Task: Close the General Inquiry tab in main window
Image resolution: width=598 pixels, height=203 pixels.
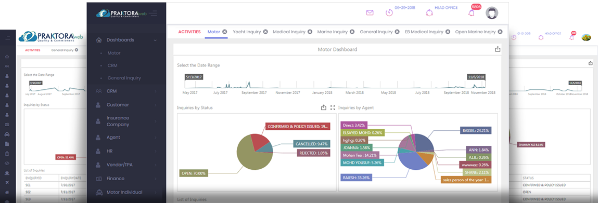Action: point(398,32)
